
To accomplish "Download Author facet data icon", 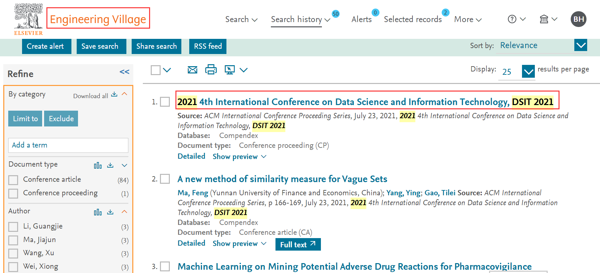I will click(110, 212).
